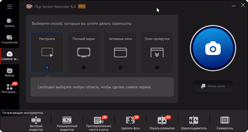Click the full screen monitor icon
Screen dimensions: 248x132
tap(84, 52)
